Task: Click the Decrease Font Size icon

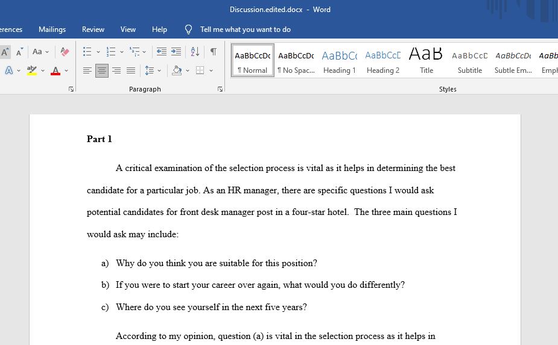Action: [x=19, y=52]
